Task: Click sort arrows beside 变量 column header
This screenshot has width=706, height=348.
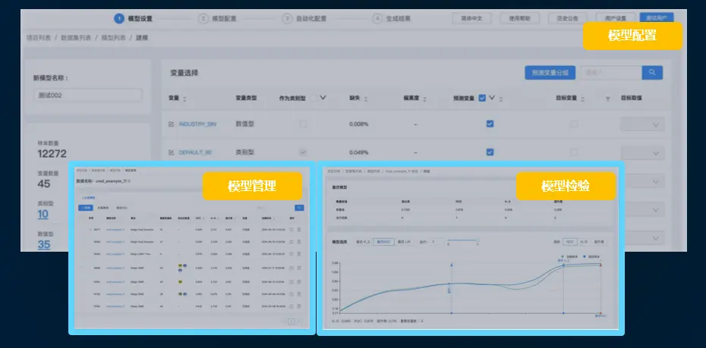Action: [184, 99]
